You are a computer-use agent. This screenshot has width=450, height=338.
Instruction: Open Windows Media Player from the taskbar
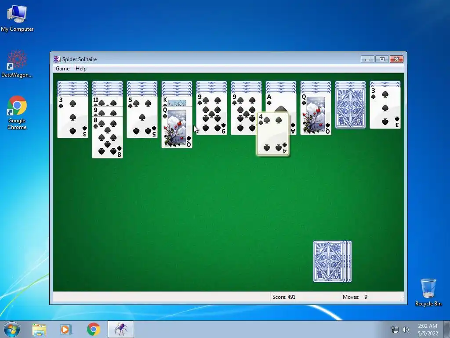click(x=66, y=329)
